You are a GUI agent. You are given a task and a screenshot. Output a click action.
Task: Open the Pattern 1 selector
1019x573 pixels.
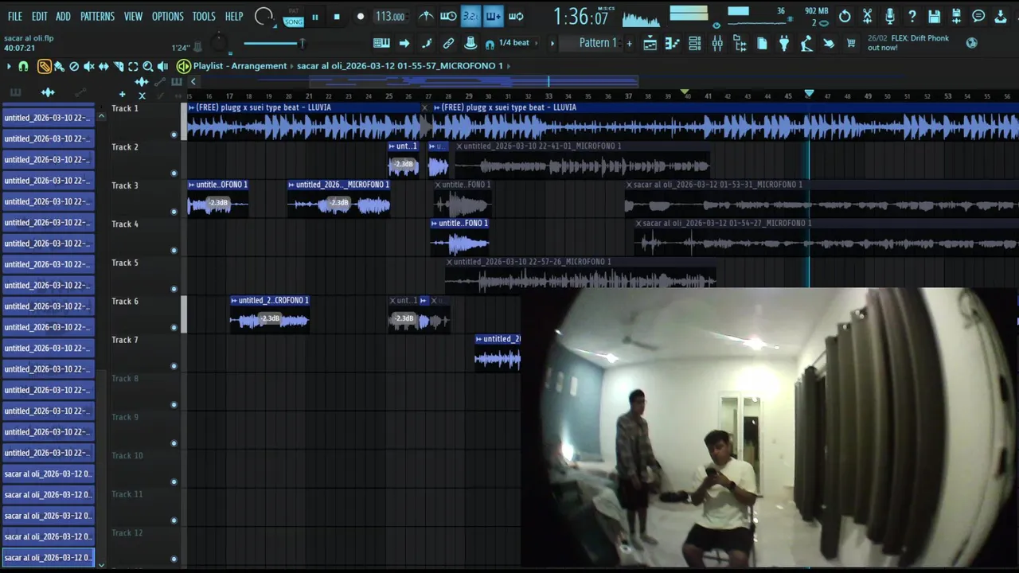[597, 43]
